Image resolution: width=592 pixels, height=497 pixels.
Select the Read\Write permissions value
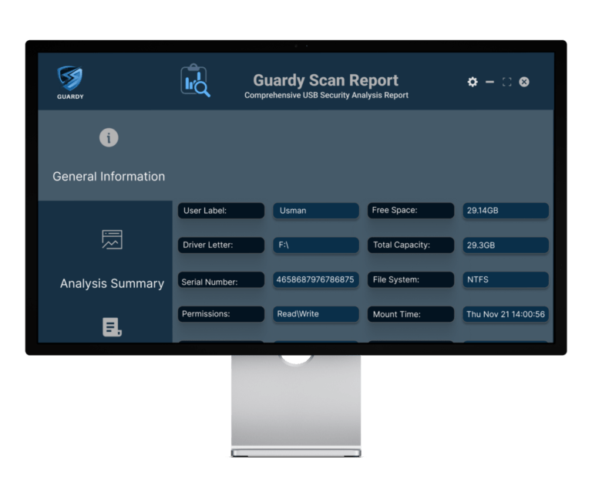tap(315, 314)
